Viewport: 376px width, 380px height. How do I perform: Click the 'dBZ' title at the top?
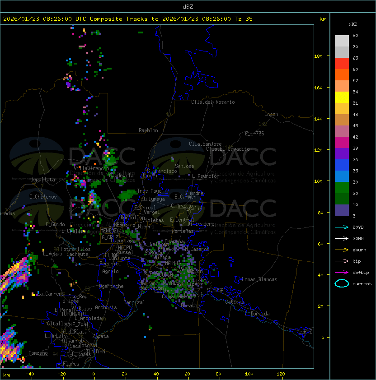(188, 7)
